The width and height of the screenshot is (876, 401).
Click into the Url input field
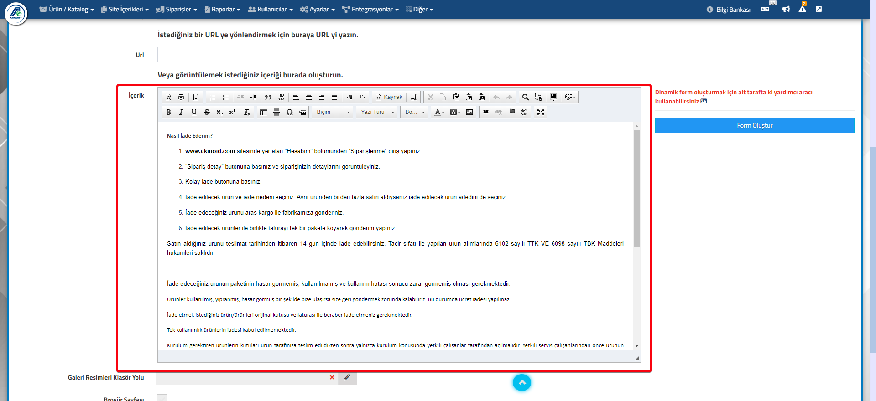[x=328, y=55]
